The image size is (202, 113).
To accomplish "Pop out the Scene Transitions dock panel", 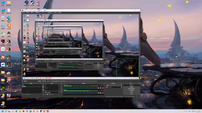I will click(x=121, y=83).
